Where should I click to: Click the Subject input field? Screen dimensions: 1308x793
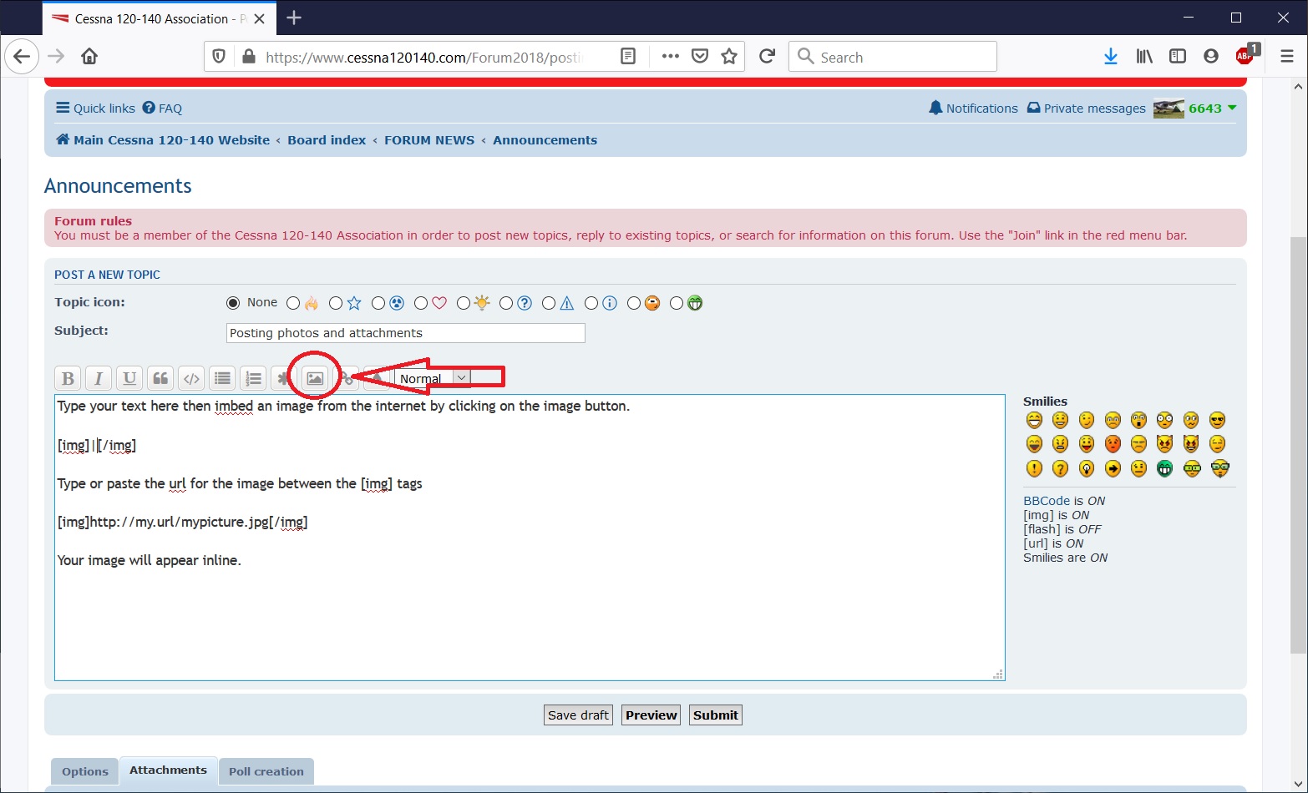(406, 333)
